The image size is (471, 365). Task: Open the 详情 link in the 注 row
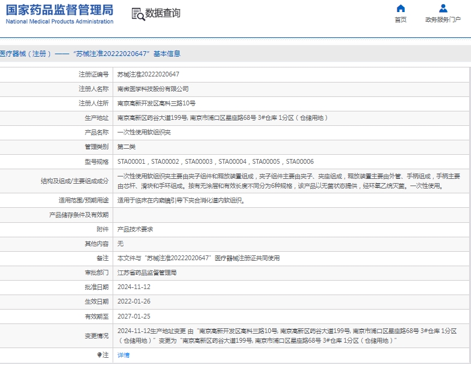click(123, 355)
